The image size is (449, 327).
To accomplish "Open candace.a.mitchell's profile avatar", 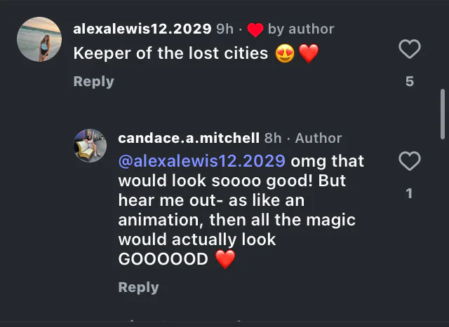I will click(90, 146).
